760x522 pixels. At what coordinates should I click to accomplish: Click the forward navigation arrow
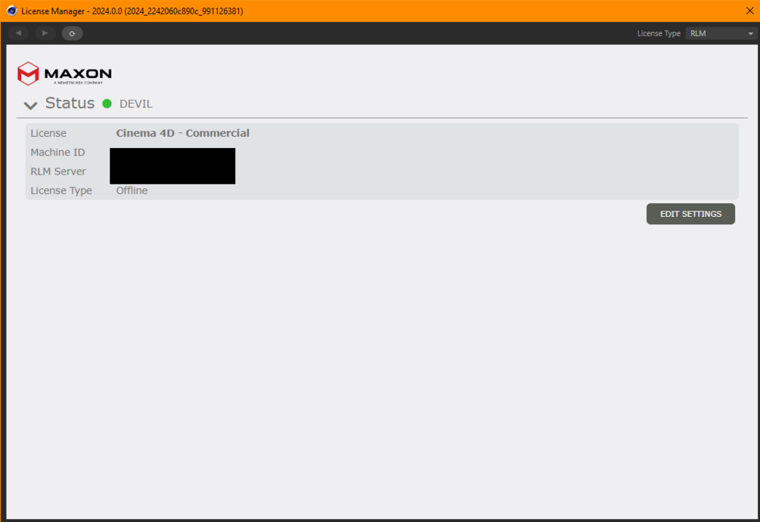coord(45,33)
